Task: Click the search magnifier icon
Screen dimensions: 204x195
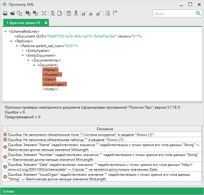Action: [198, 13]
